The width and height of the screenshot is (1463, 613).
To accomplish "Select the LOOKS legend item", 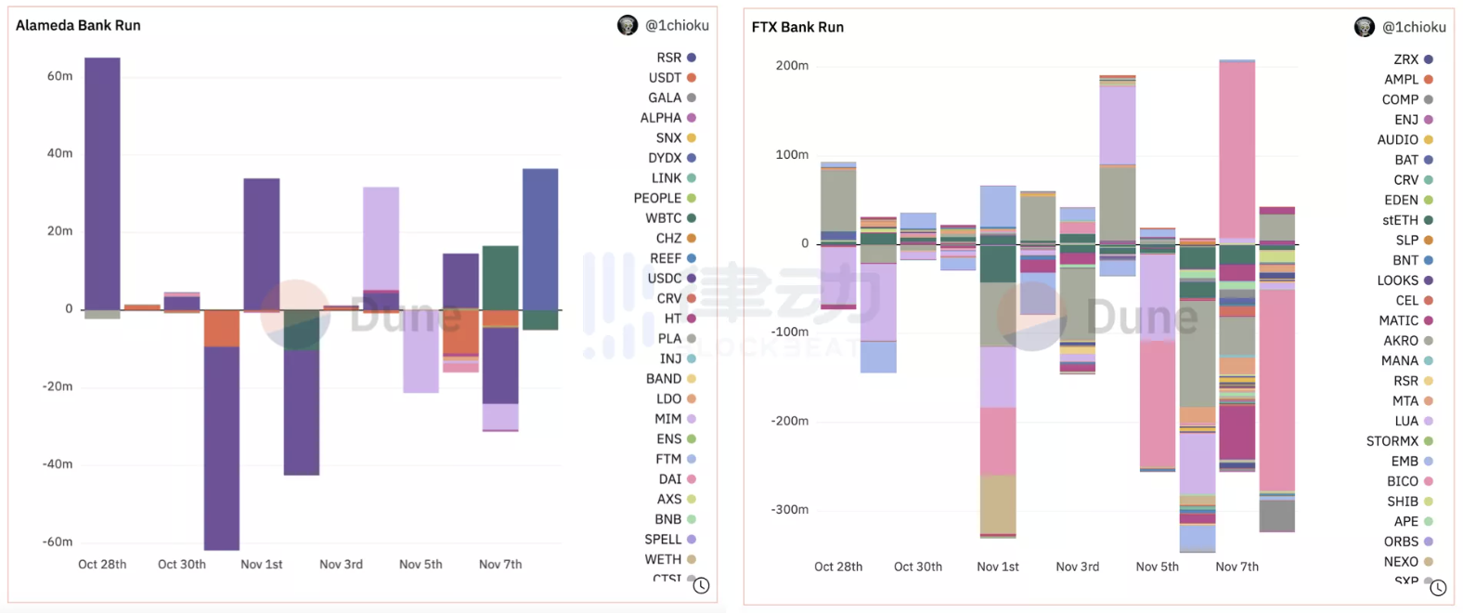I will [1405, 280].
